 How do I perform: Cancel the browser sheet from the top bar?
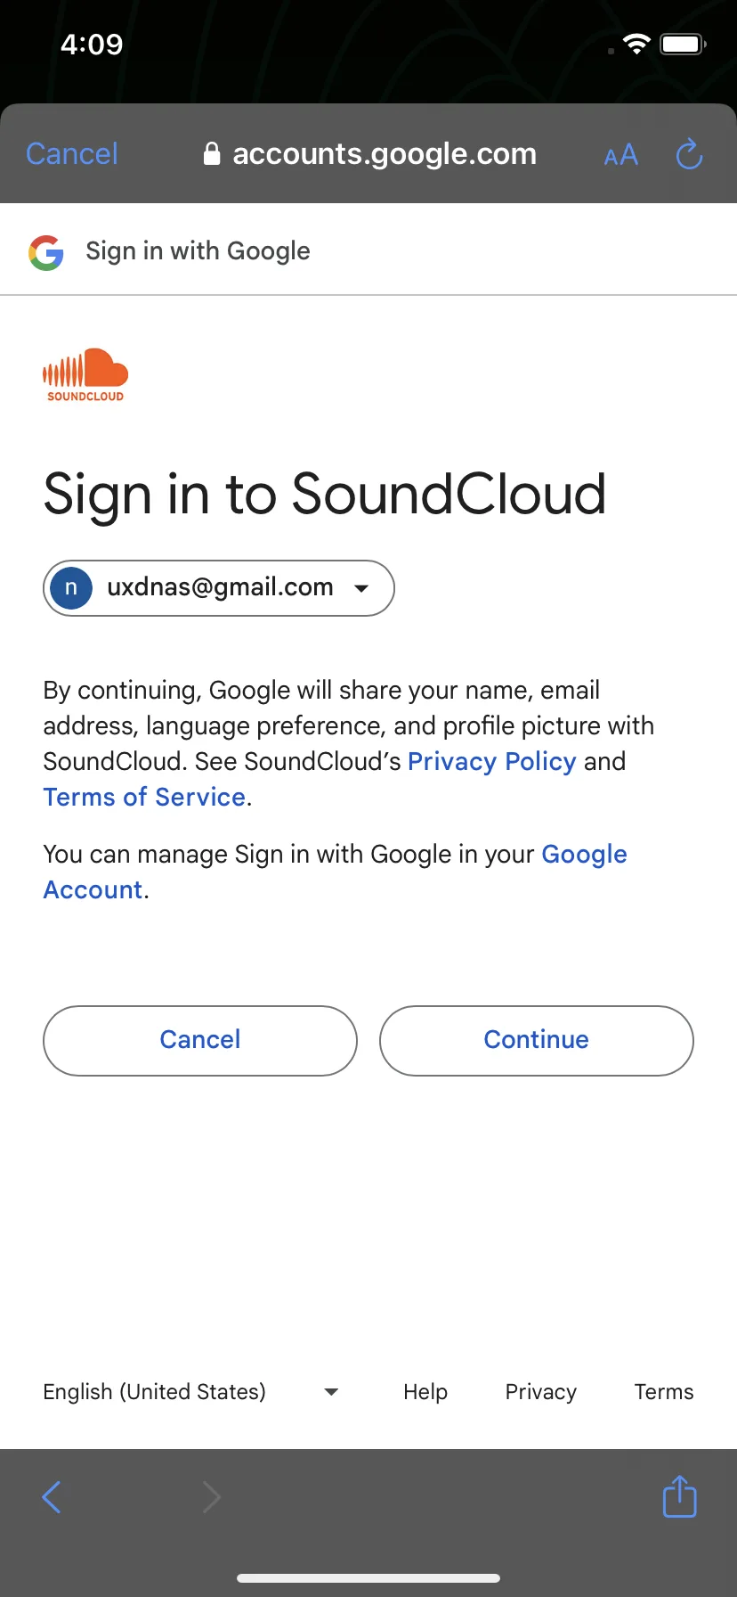(x=72, y=153)
